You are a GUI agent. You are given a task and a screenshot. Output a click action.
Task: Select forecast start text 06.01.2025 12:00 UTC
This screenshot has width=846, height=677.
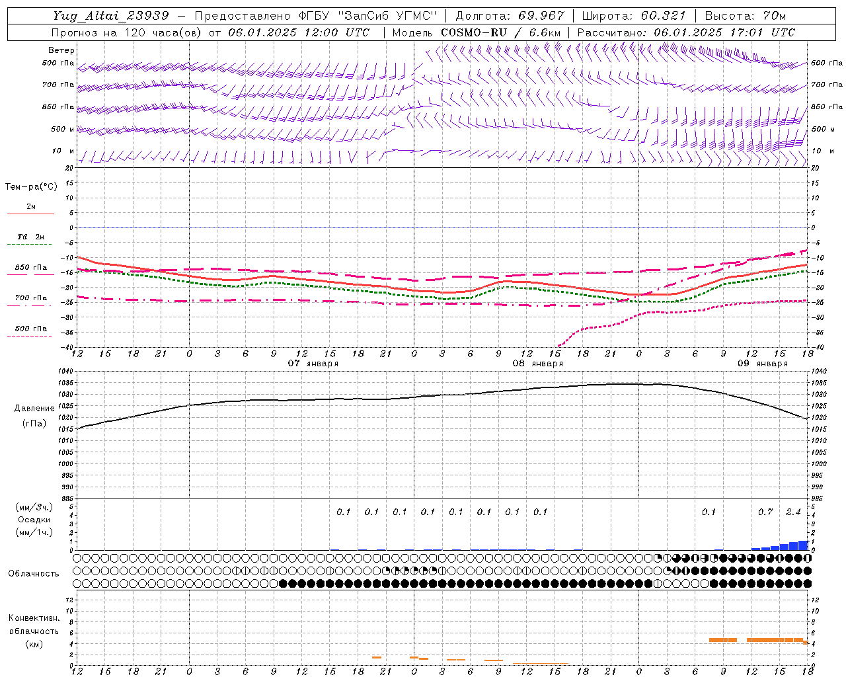coord(298,32)
